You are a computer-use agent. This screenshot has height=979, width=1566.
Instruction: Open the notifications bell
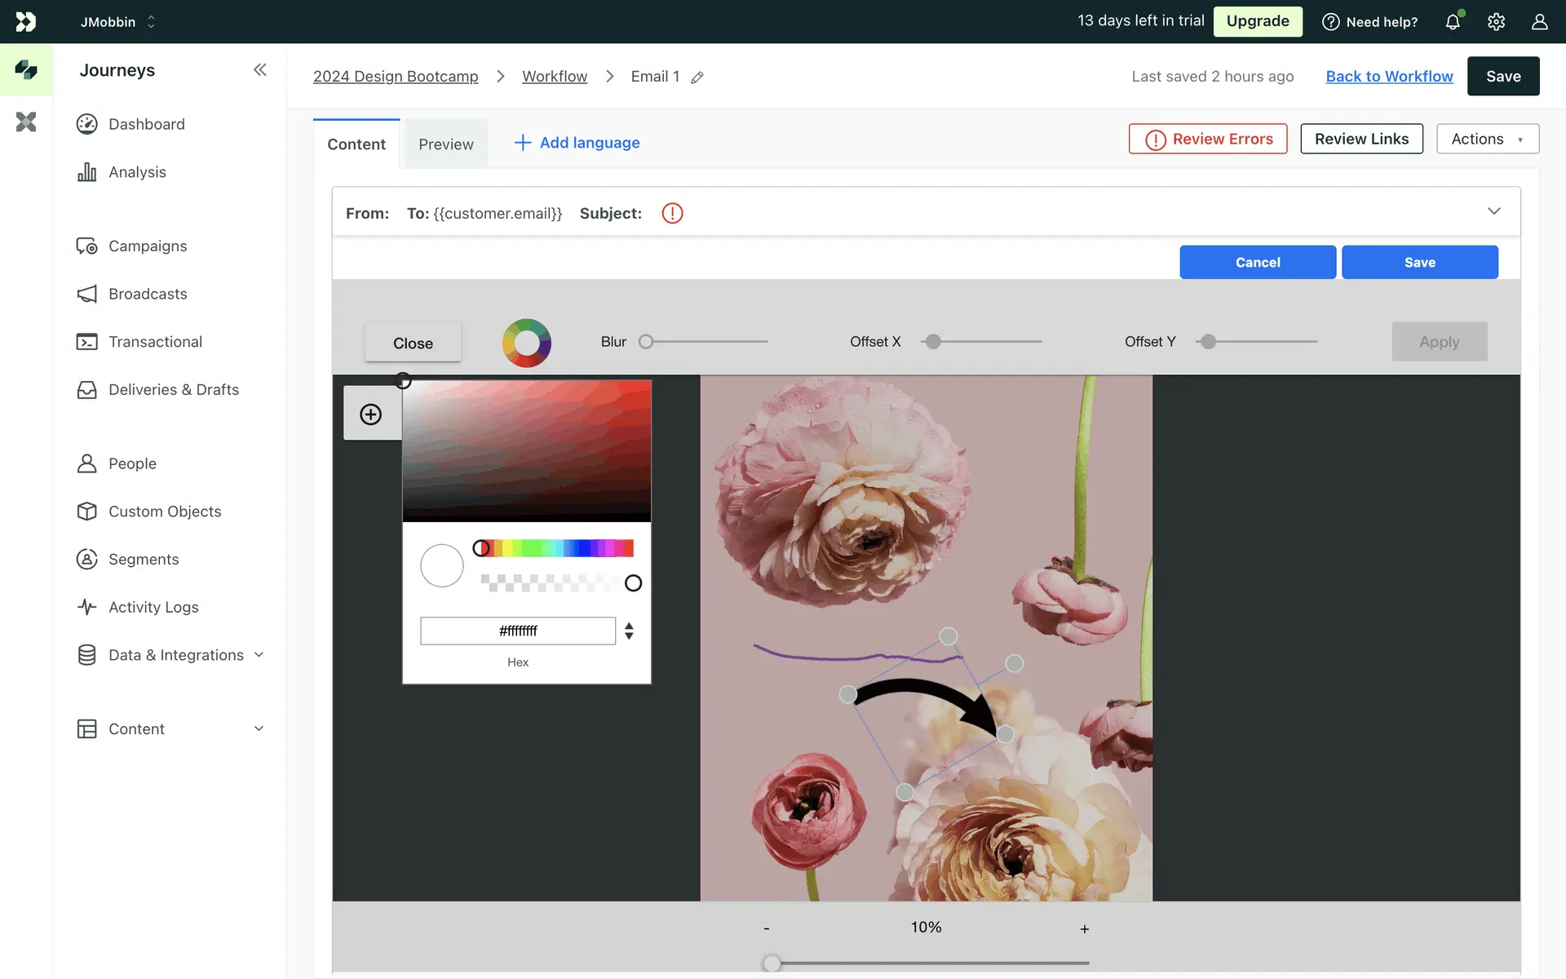[1453, 22]
